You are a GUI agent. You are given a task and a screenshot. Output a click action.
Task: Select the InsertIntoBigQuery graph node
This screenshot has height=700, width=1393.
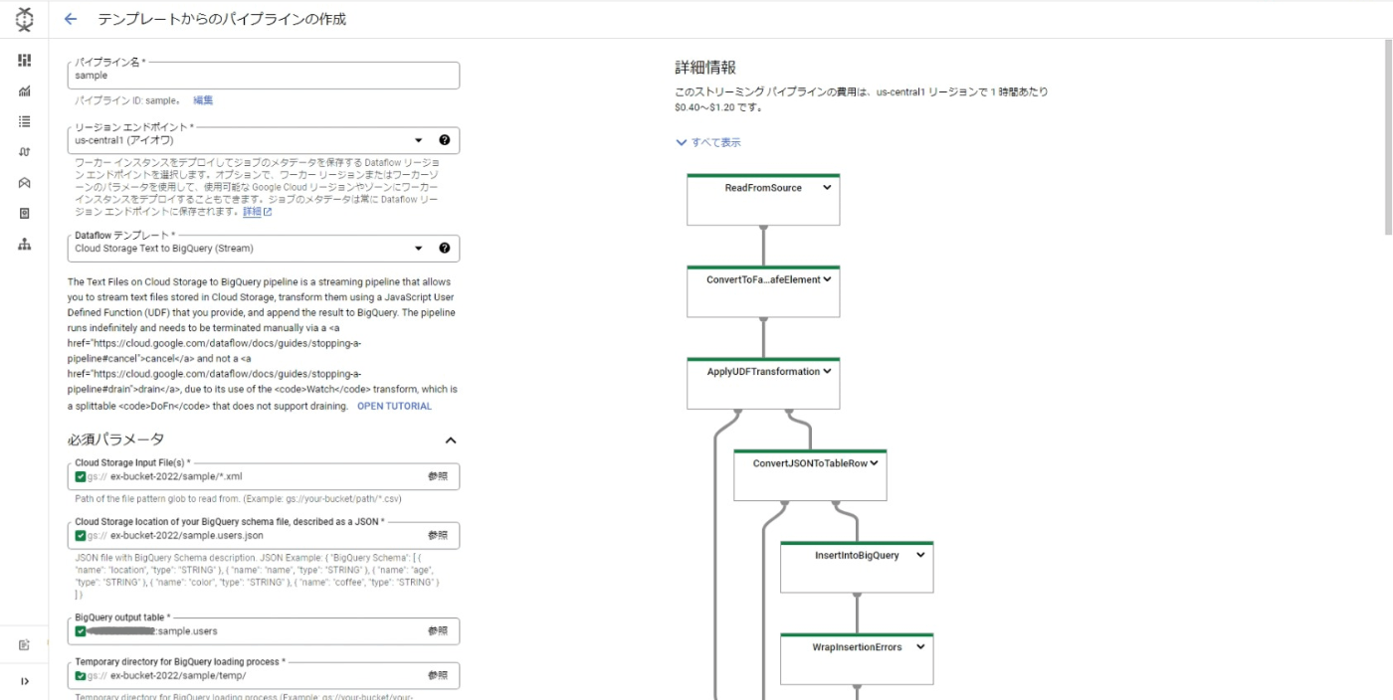point(857,567)
